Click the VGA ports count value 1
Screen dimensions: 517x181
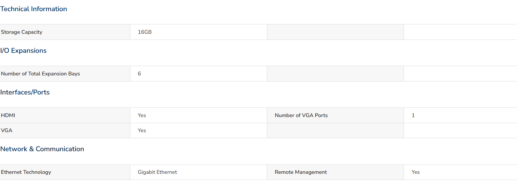pyautogui.click(x=413, y=115)
